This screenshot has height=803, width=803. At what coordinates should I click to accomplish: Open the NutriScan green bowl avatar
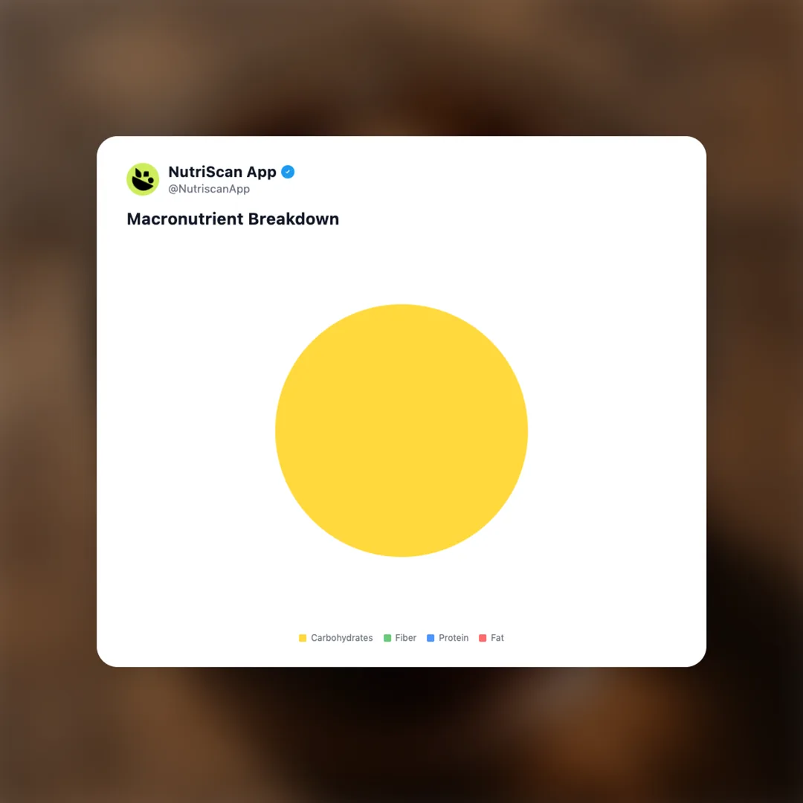click(x=143, y=179)
